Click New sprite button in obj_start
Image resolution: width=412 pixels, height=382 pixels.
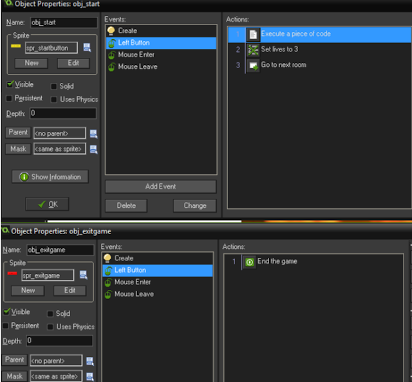(x=32, y=63)
